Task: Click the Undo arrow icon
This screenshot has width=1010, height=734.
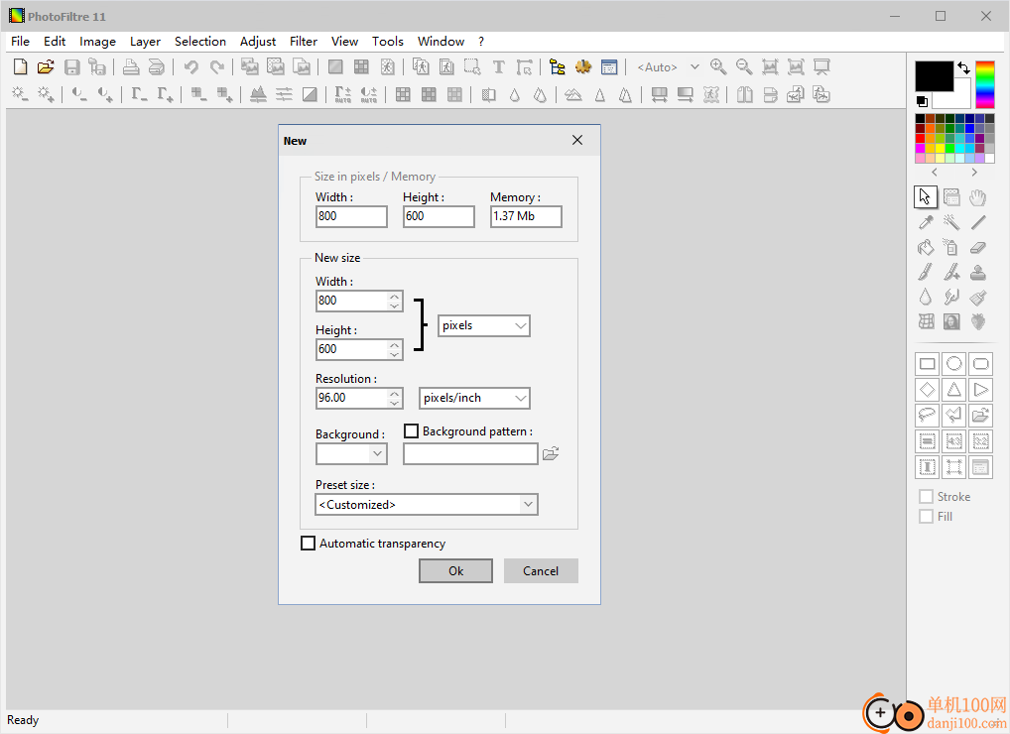Action: (190, 67)
